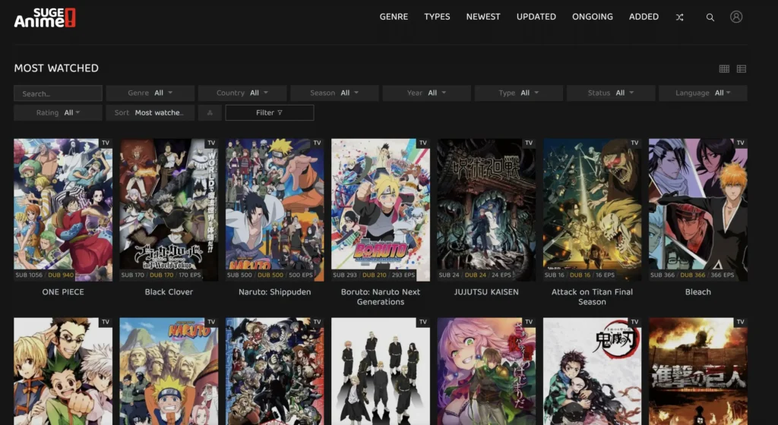778x425 pixels.
Task: Click the Naruto: Shippuden title link
Action: coord(275,292)
